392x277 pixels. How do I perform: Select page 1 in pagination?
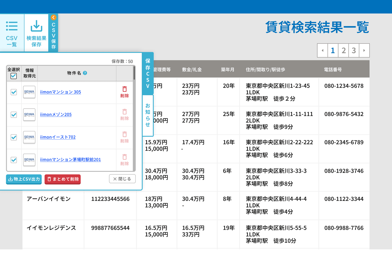pyautogui.click(x=333, y=50)
